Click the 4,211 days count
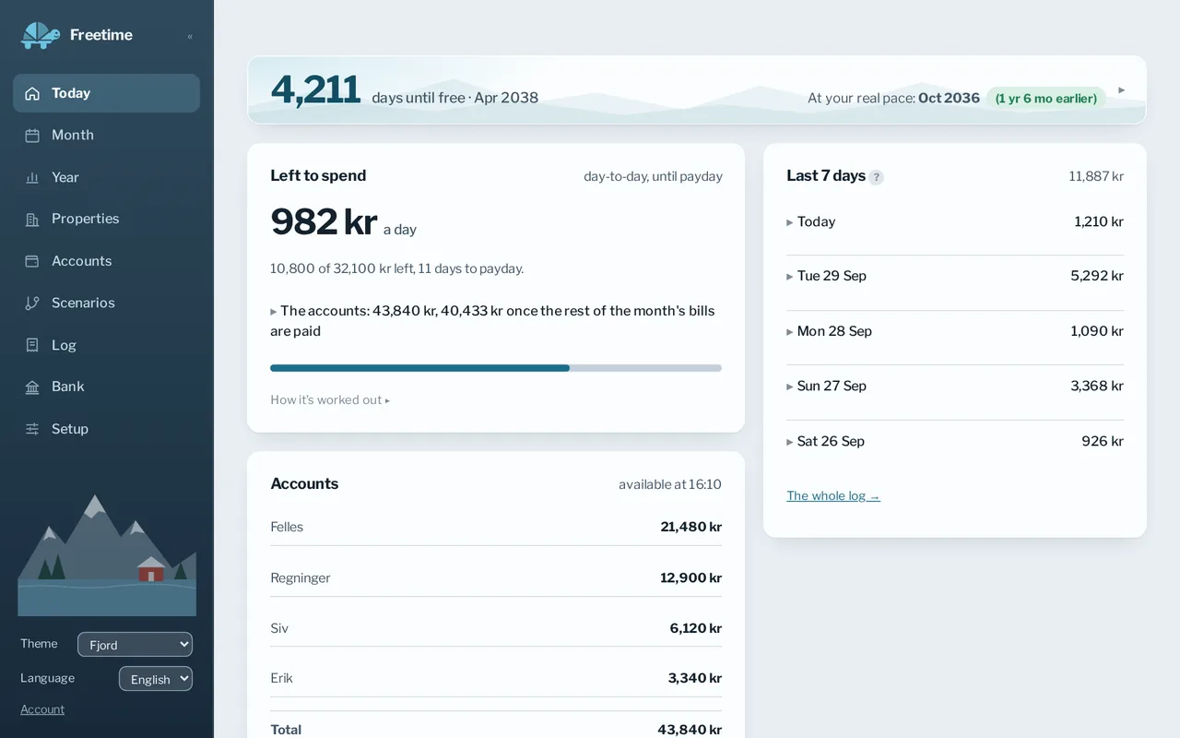This screenshot has width=1180, height=738. (315, 90)
